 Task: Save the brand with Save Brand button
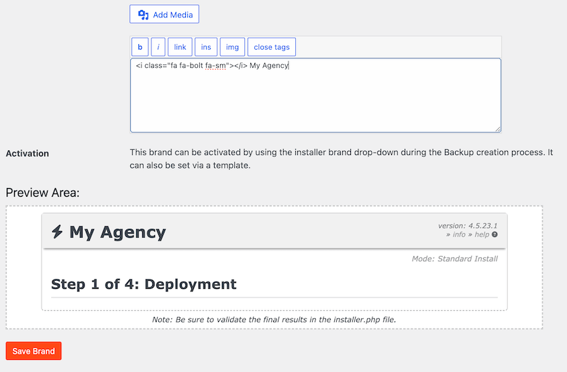pos(34,351)
